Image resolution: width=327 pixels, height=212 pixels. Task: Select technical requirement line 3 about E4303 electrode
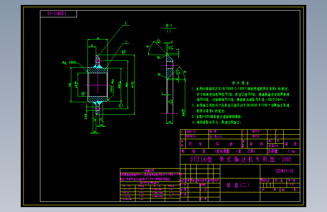(x=217, y=117)
